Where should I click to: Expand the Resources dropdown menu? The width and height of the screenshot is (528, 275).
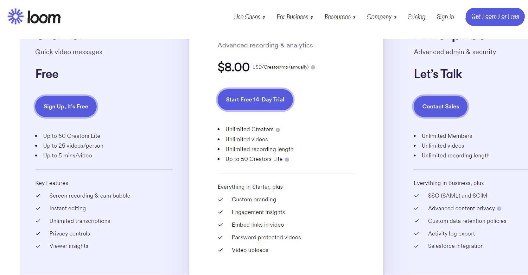[x=340, y=17]
